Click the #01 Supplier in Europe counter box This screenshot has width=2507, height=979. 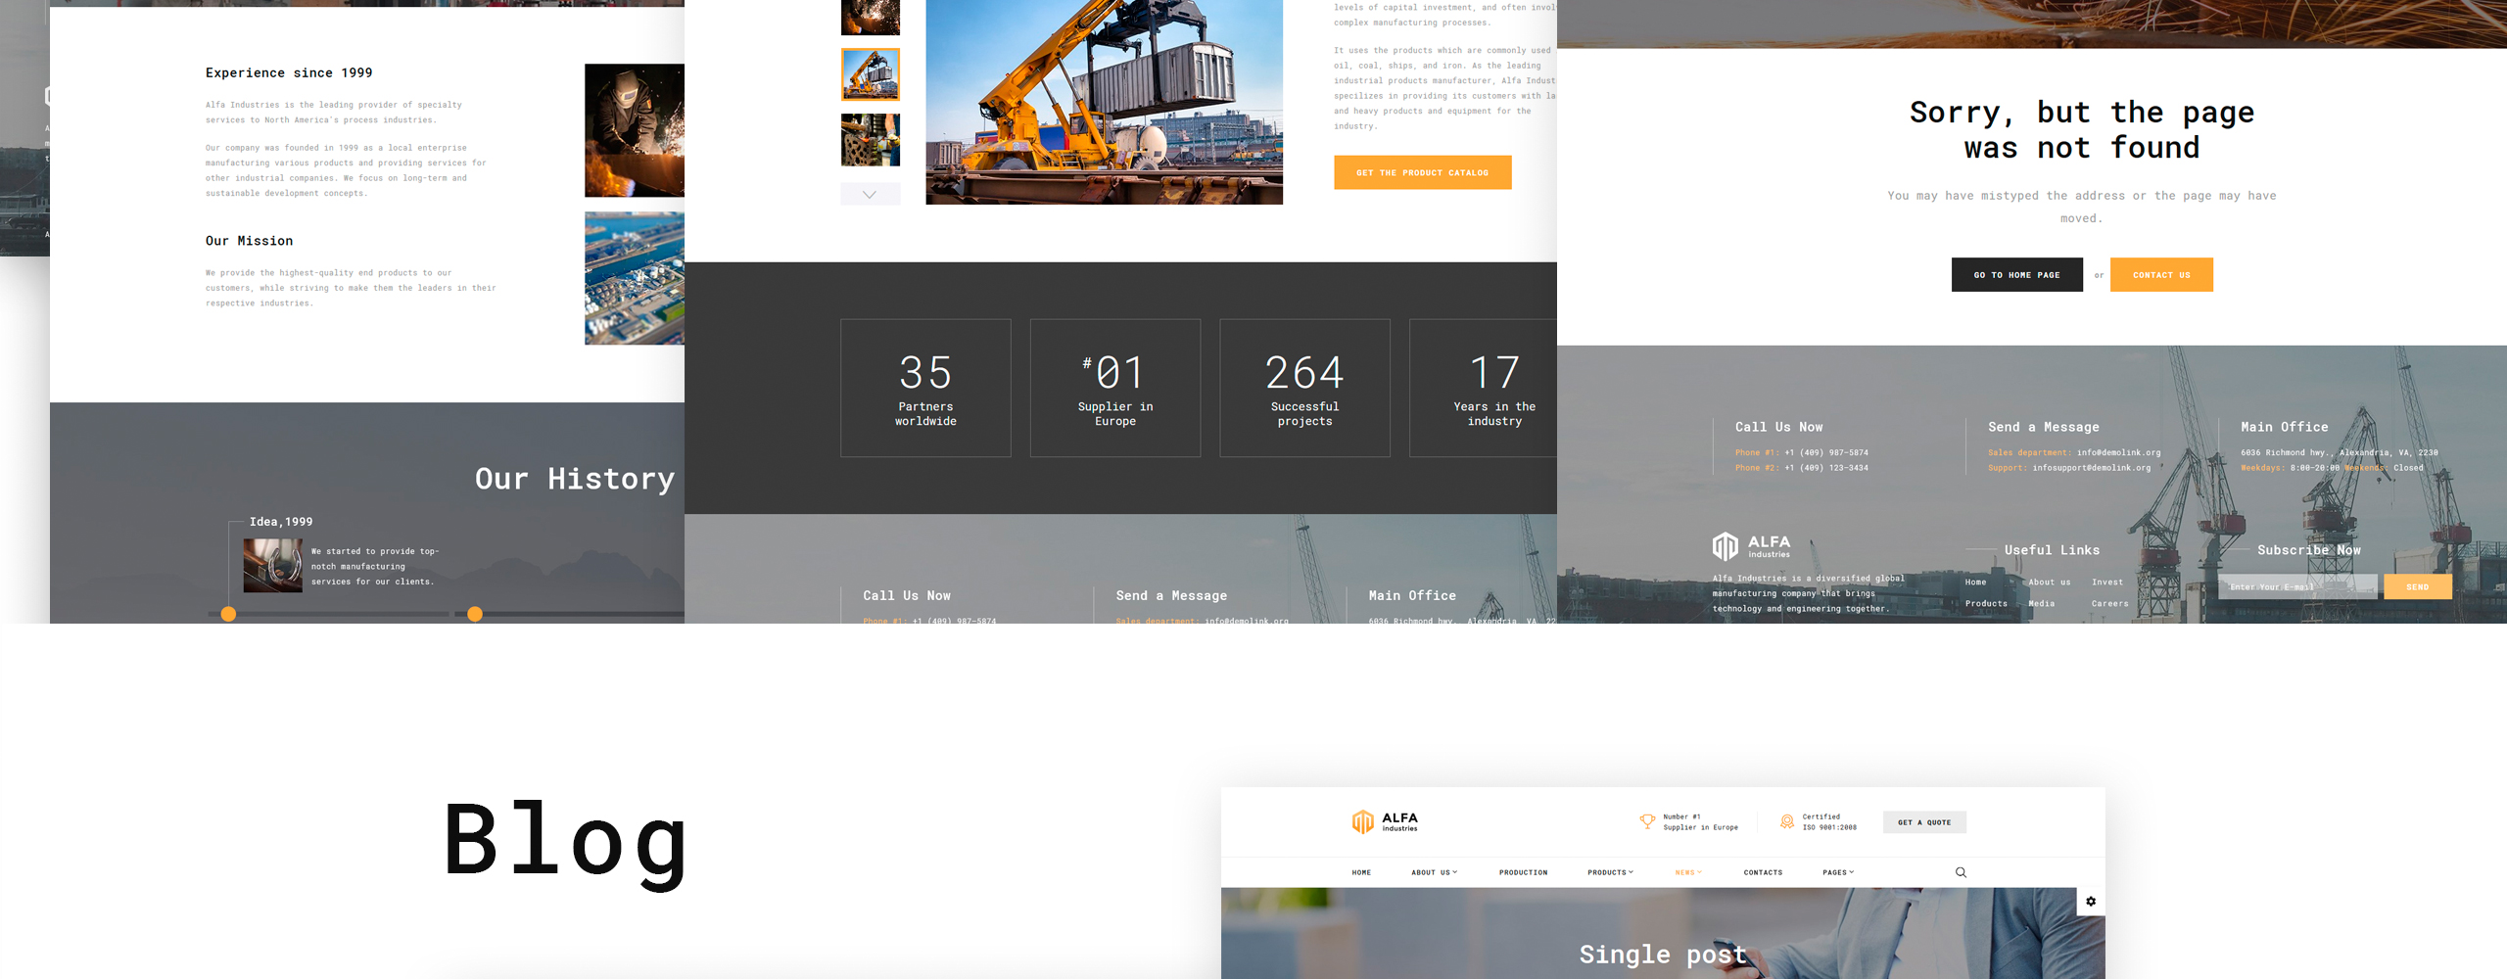coord(1115,388)
